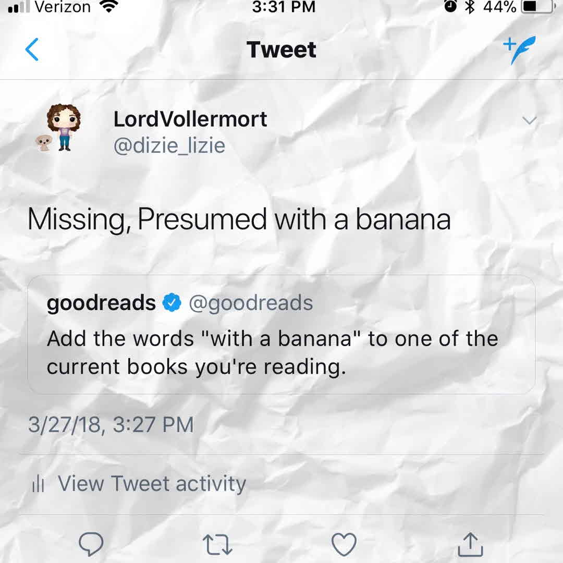The image size is (563, 563).
Task: Tap goodreads blue verified badge
Action: pyautogui.click(x=172, y=303)
